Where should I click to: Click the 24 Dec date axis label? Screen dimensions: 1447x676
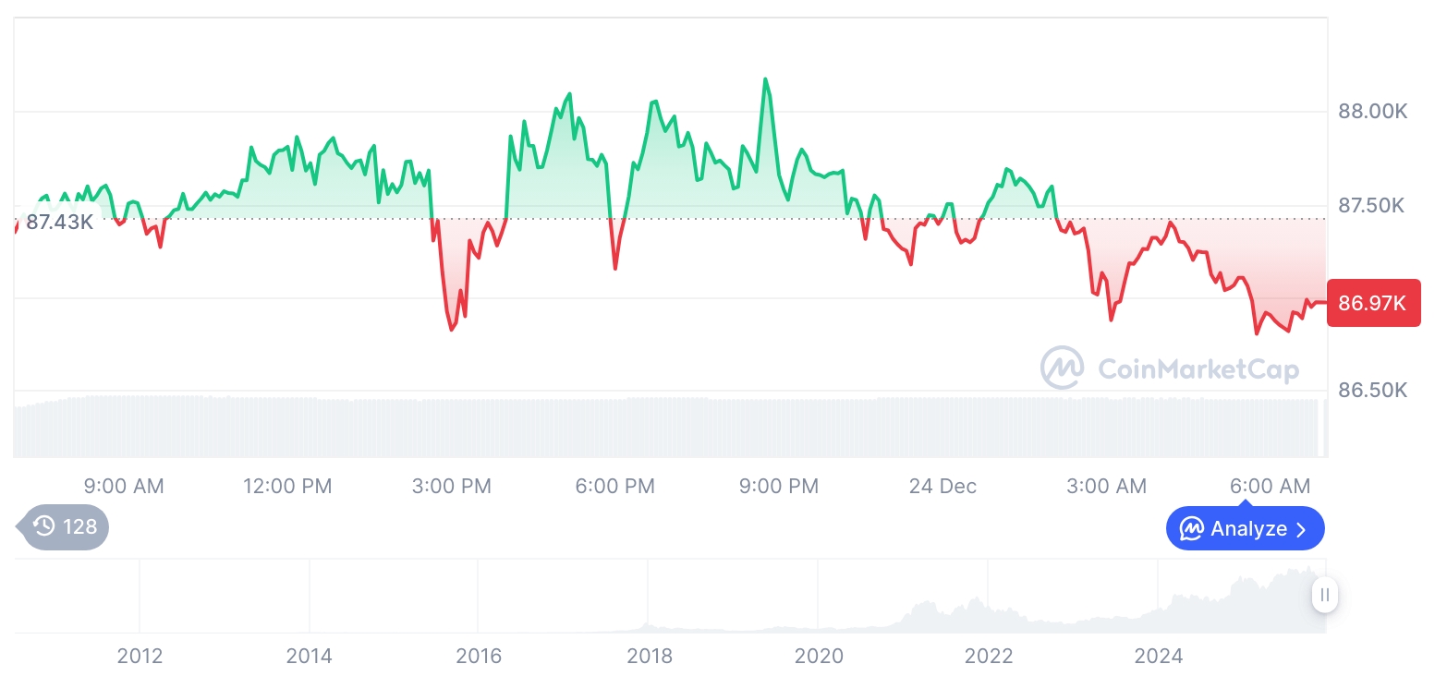942,486
